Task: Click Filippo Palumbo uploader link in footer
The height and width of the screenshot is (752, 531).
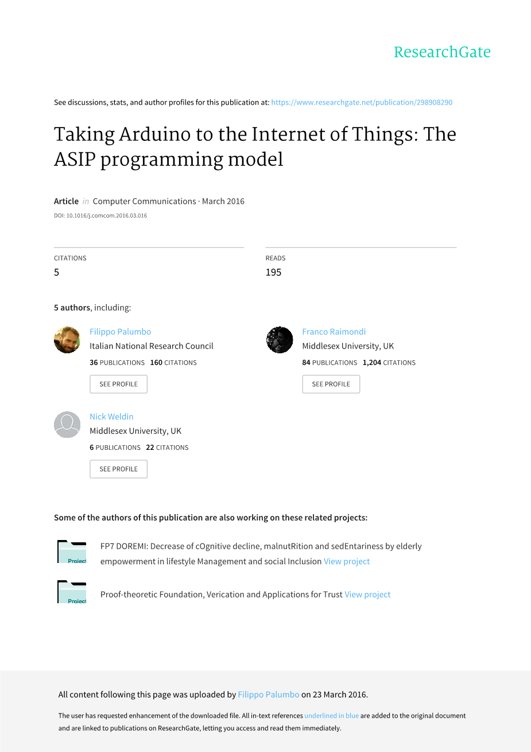Action: 269,695
